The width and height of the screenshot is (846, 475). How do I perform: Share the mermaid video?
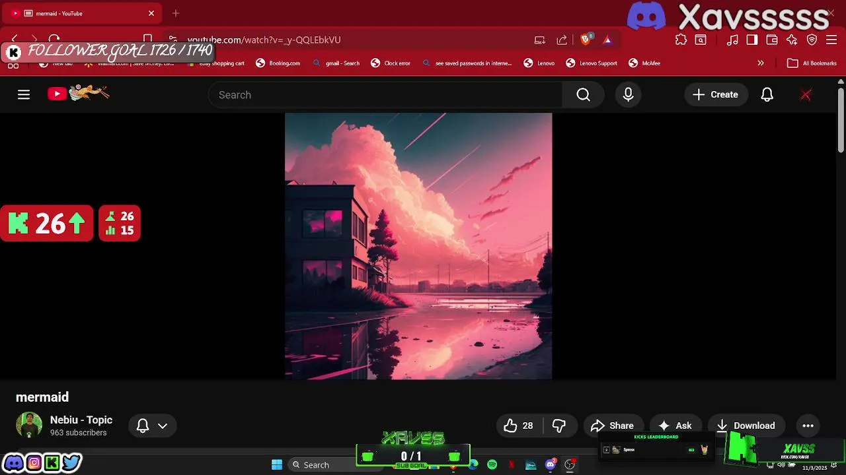coord(613,426)
